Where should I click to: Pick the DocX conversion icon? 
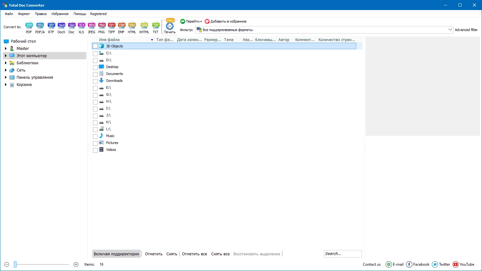click(61, 28)
